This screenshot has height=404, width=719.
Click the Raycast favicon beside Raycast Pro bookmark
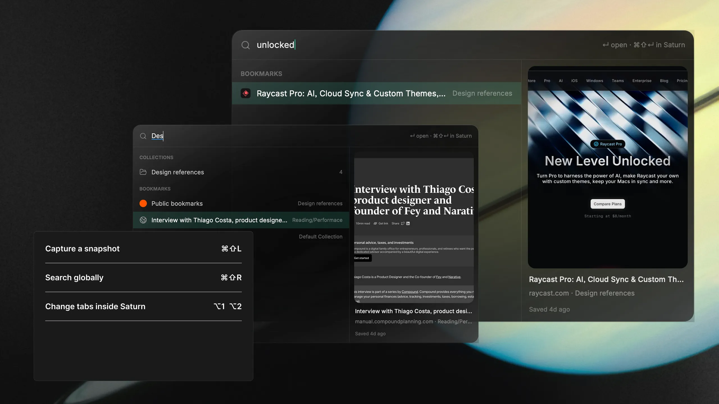246,93
